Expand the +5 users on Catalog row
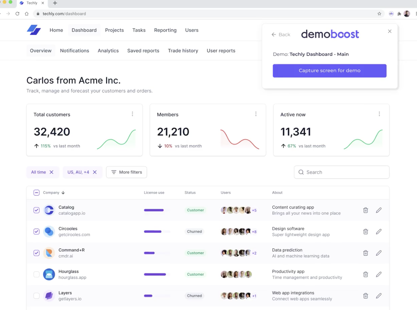 click(x=254, y=210)
